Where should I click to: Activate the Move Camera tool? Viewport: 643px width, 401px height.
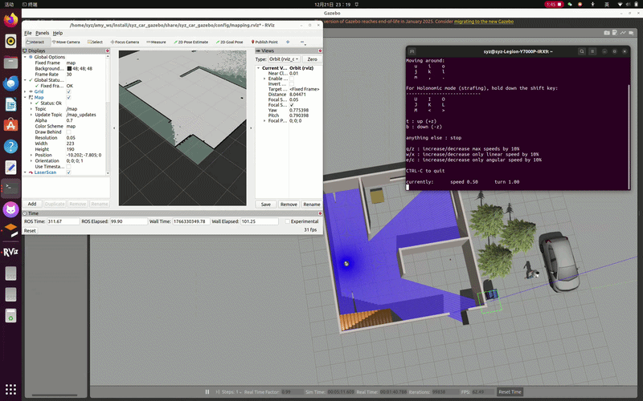pos(66,42)
